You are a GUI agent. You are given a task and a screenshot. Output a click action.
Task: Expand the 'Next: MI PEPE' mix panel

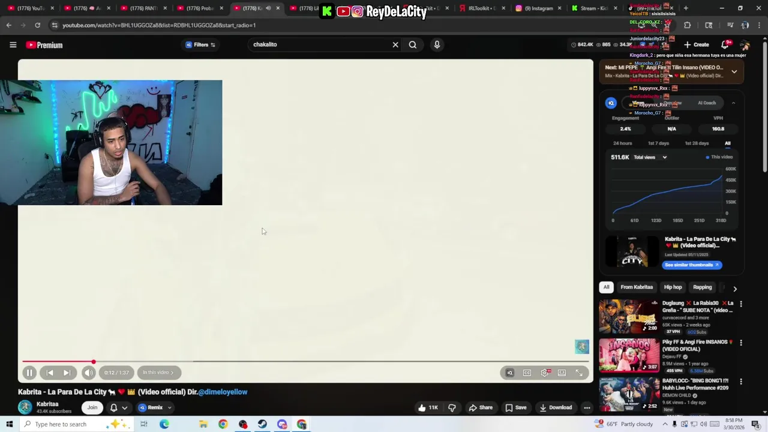pyautogui.click(x=734, y=71)
